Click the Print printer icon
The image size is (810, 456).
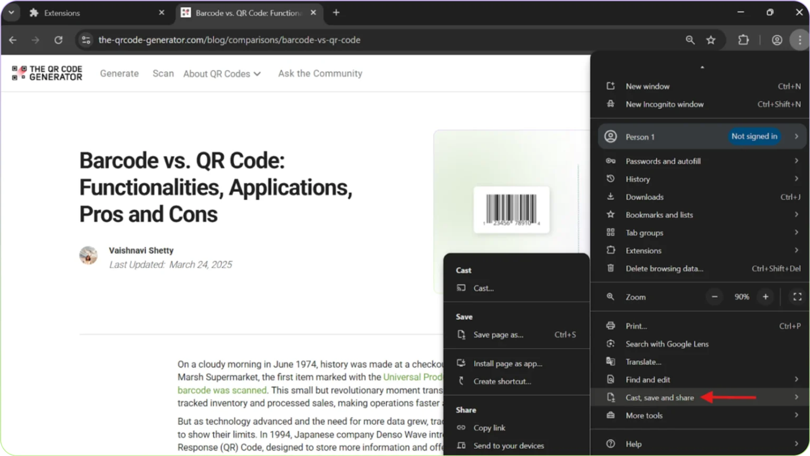610,326
